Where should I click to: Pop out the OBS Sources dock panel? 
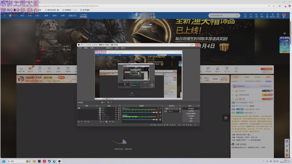pyautogui.click(x=120, y=106)
